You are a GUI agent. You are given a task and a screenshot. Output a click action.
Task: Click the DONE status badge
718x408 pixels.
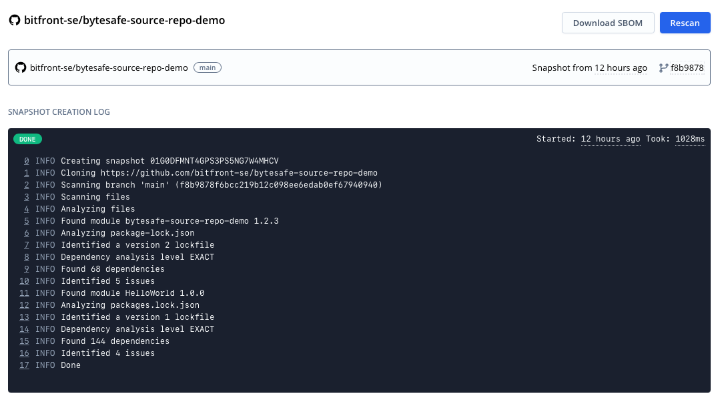pos(27,138)
